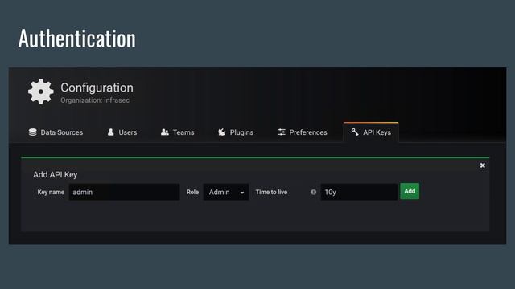This screenshot has width=515, height=289.
Task: Click the Time to live label
Action: point(272,192)
